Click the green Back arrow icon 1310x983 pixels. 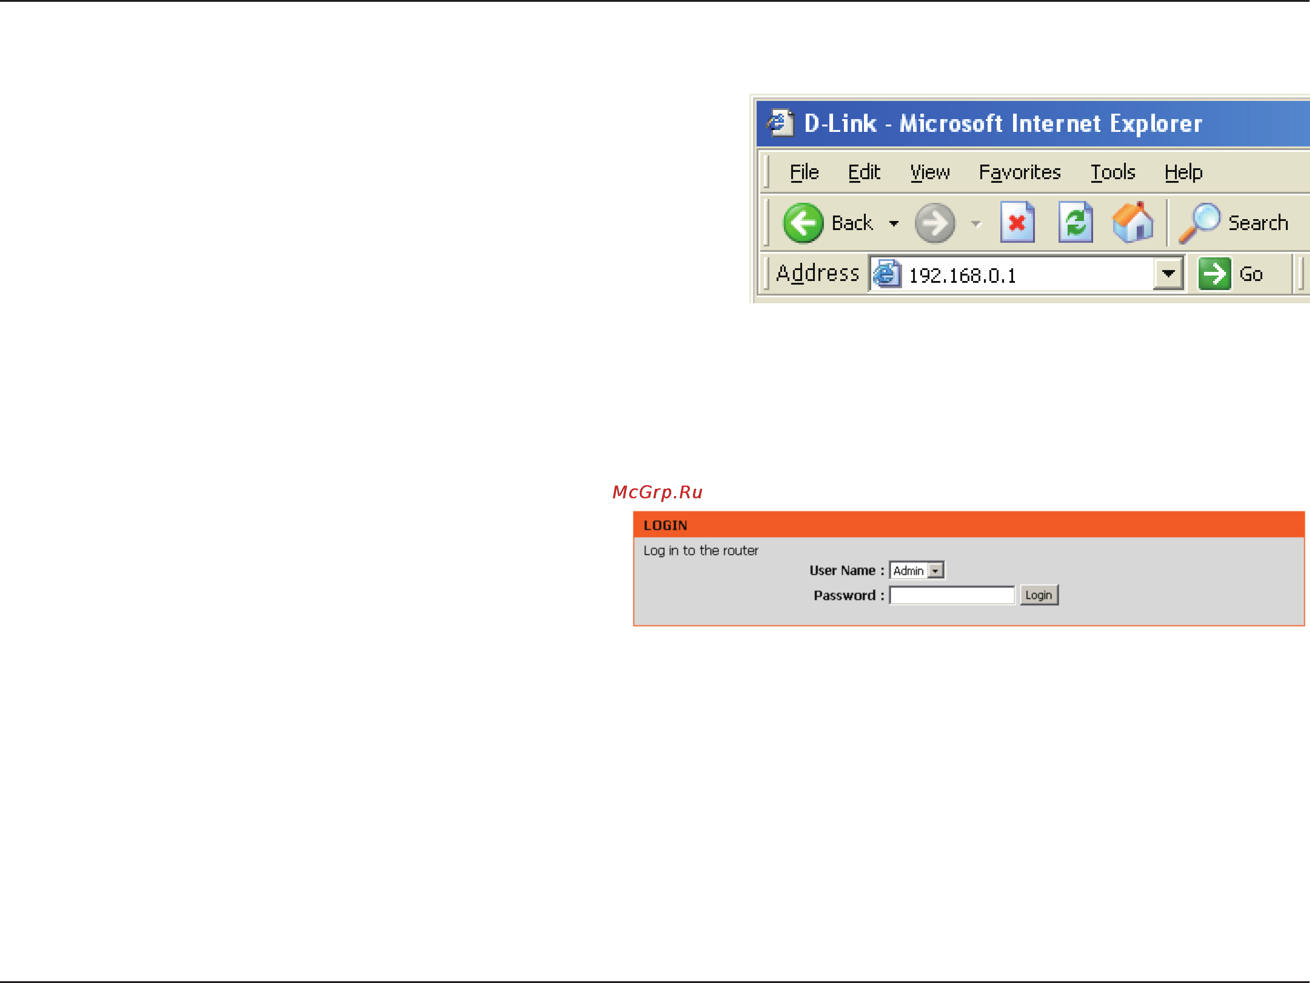tap(803, 223)
